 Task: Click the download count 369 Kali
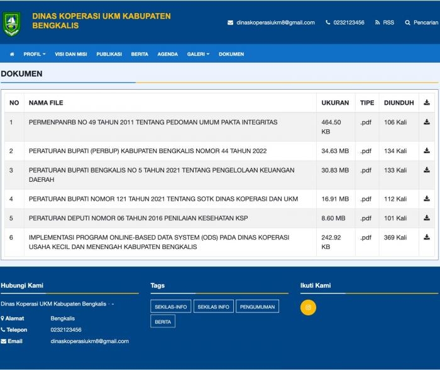pyautogui.click(x=395, y=237)
